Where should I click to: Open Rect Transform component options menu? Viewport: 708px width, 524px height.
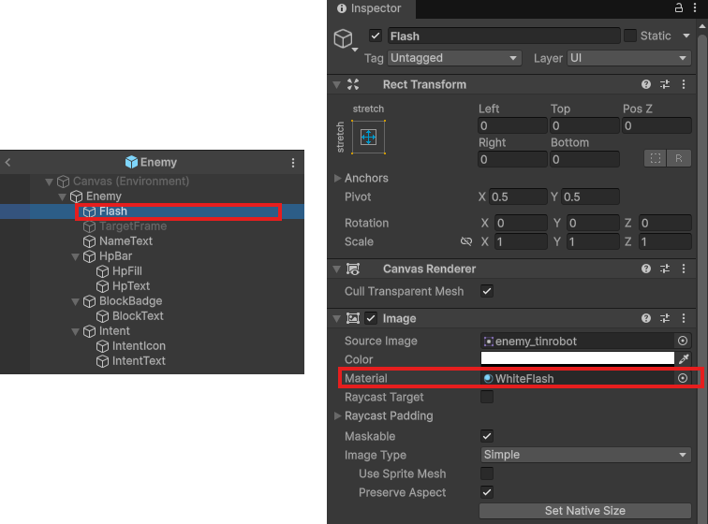coord(684,84)
